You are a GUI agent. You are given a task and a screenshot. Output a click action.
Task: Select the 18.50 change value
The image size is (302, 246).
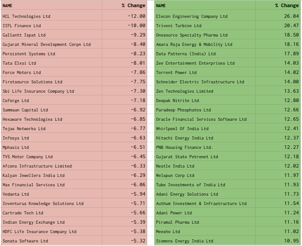point(292,35)
